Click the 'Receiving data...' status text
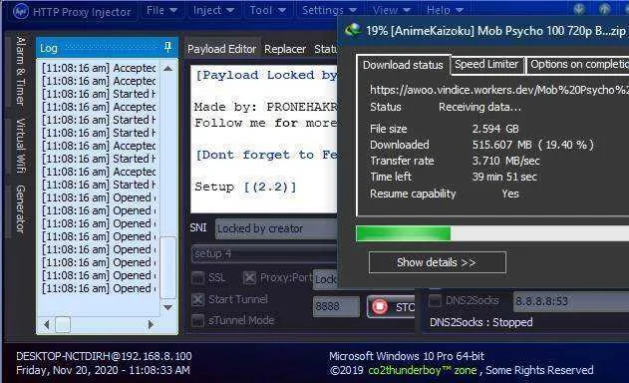 [x=479, y=107]
